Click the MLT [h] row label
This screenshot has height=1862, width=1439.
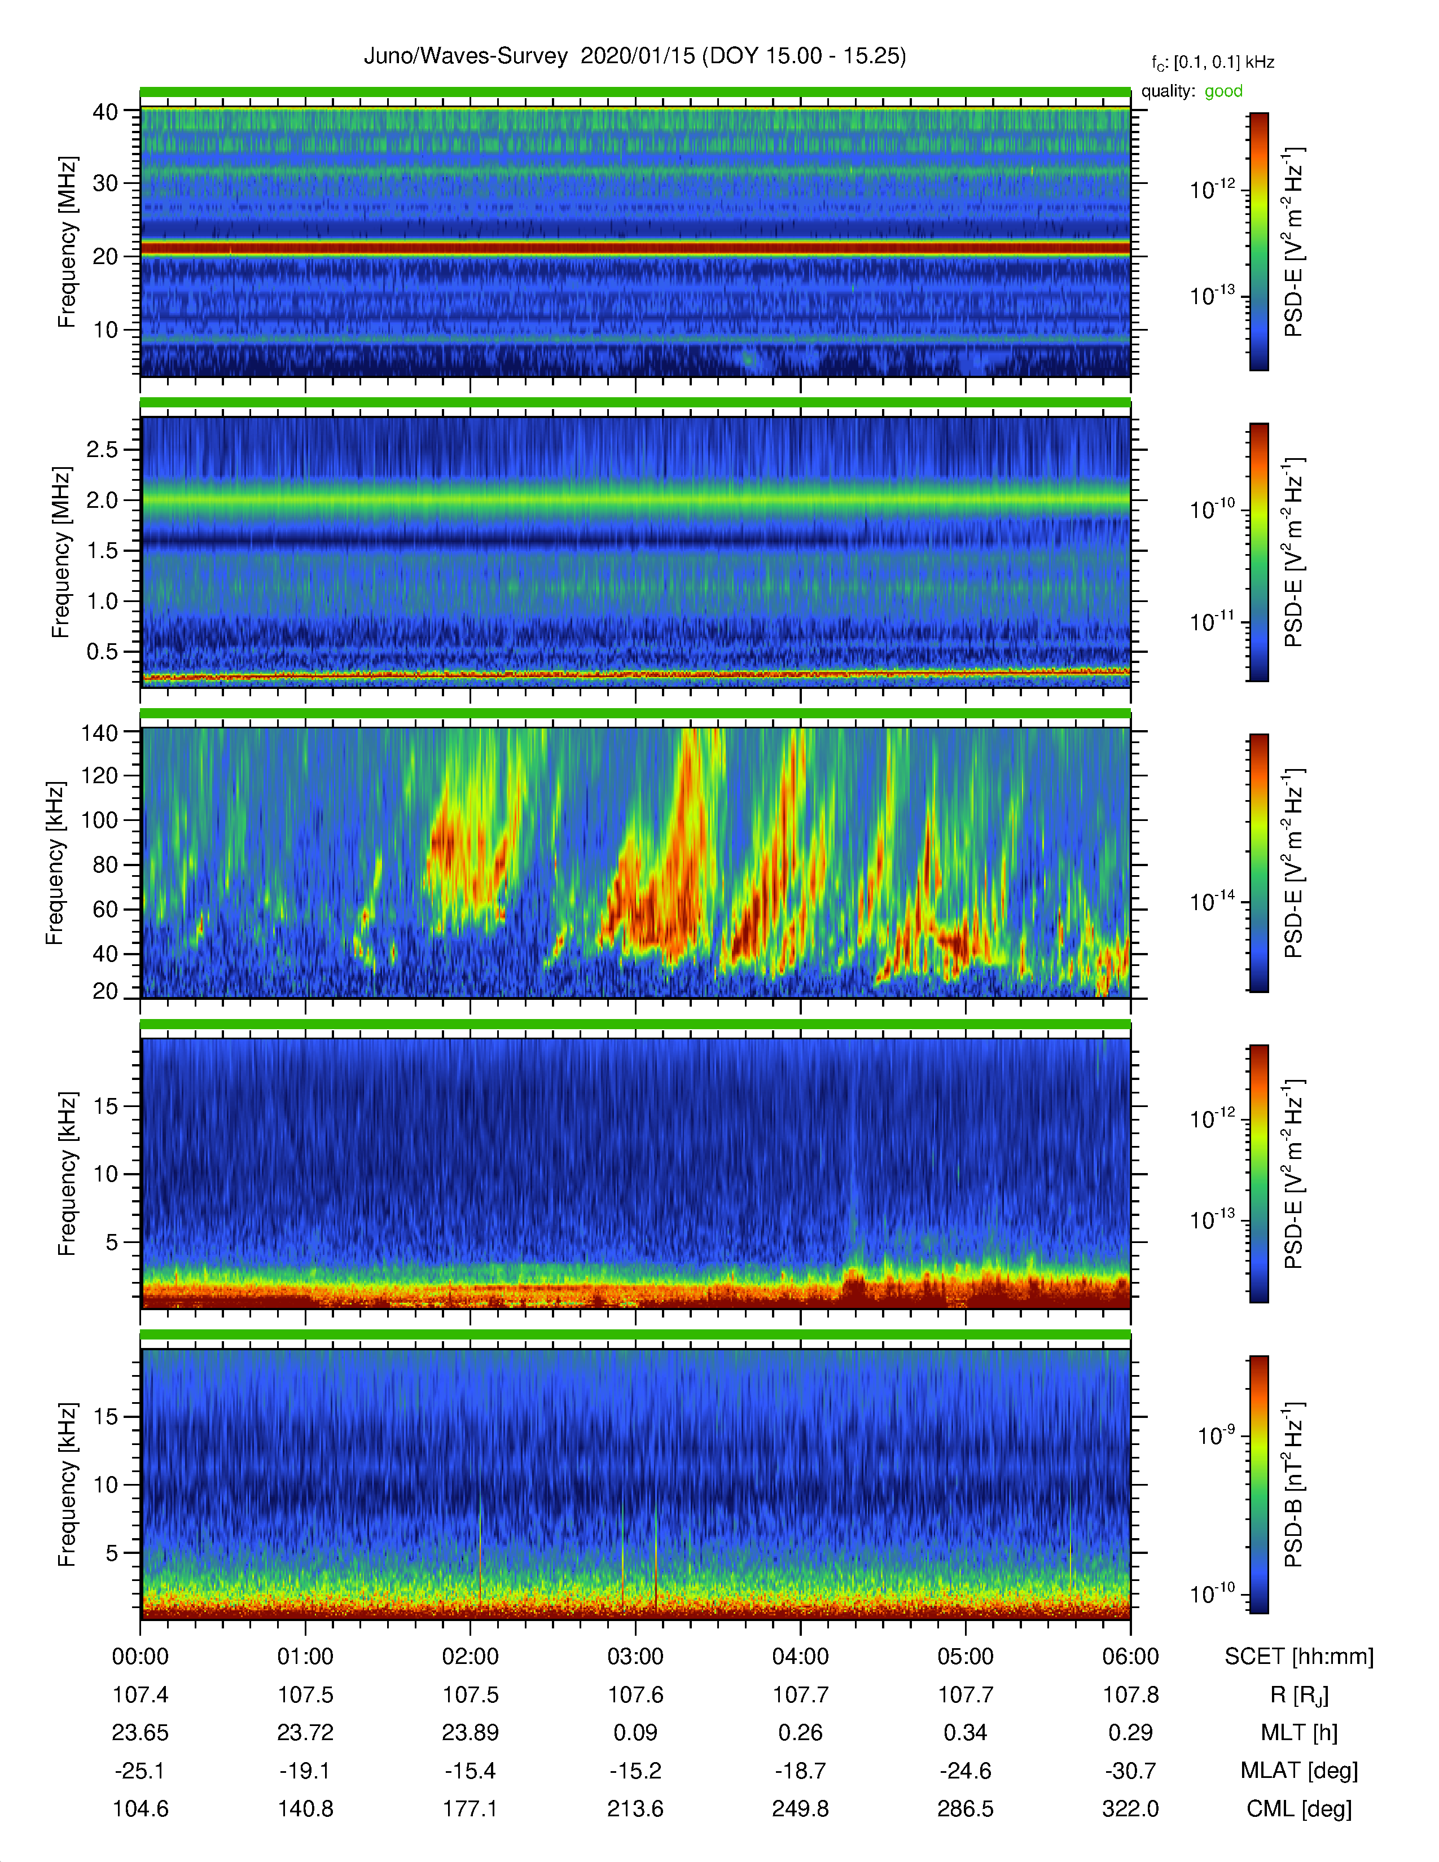point(1299,1732)
